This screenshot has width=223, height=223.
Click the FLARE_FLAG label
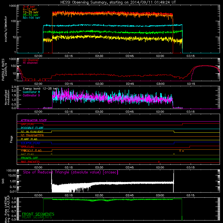point(29,139)
